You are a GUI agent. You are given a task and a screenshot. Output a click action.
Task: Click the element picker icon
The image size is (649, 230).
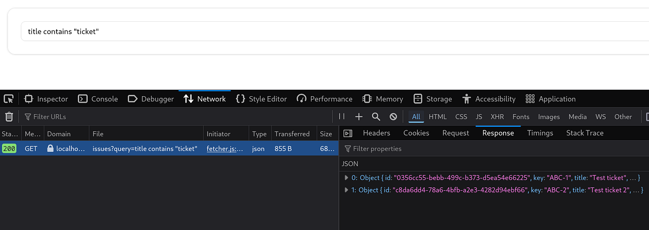[x=9, y=99]
